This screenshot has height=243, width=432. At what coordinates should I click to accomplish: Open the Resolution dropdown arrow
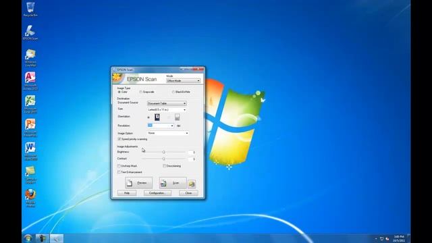[x=172, y=126]
